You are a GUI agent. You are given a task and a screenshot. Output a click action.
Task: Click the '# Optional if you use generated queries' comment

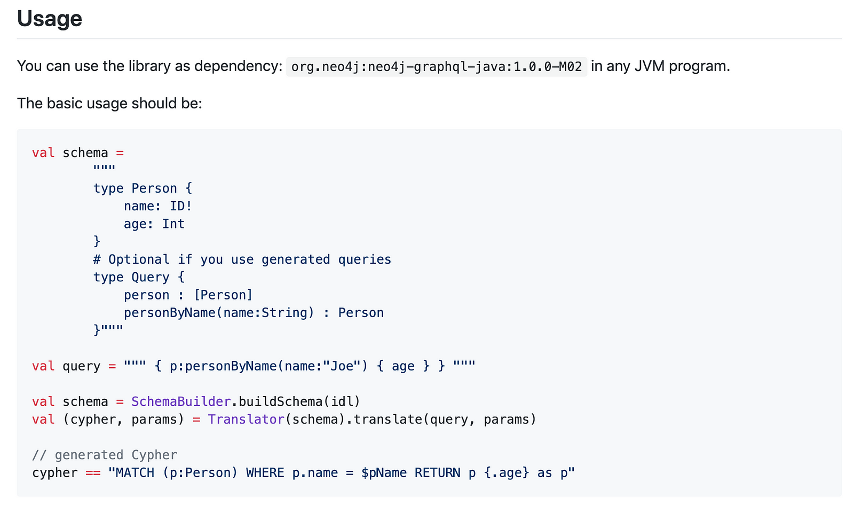tap(242, 259)
